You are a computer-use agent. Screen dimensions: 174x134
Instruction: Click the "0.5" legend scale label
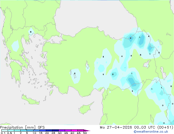[x=10, y=133]
